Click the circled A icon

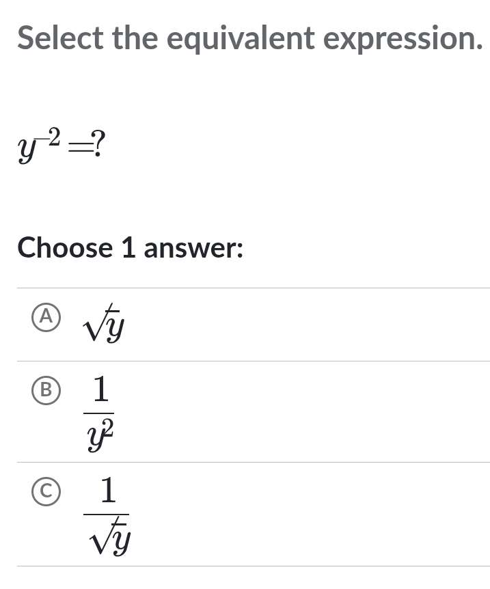click(46, 316)
